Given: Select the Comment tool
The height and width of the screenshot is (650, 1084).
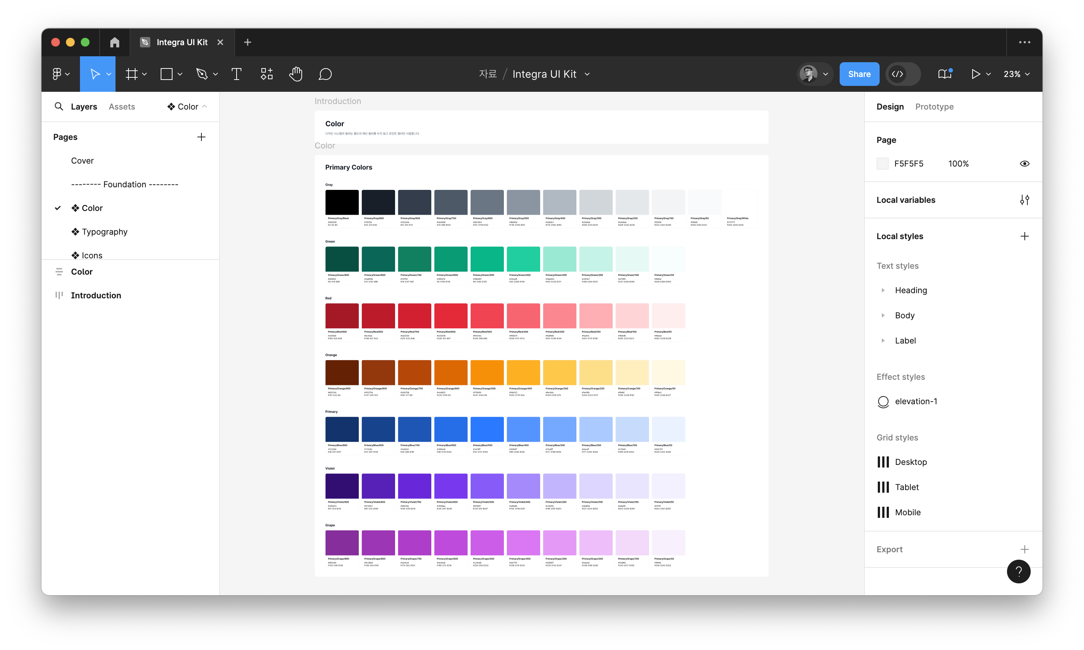Looking at the screenshot, I should (x=325, y=74).
